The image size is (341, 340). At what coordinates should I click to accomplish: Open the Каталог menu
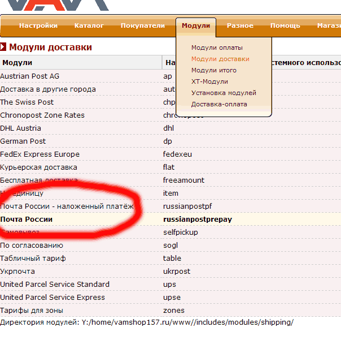pyautogui.click(x=89, y=25)
